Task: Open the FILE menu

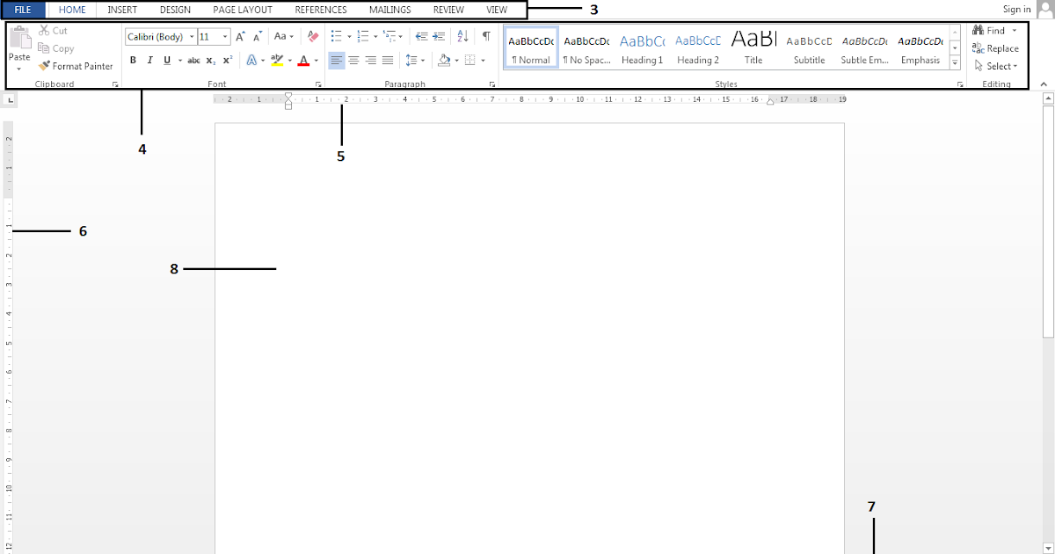Action: [x=22, y=10]
